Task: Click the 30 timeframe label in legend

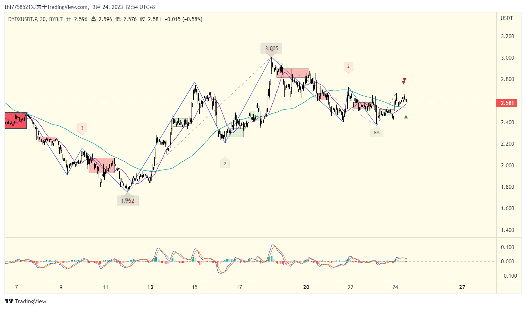Action: click(43, 19)
